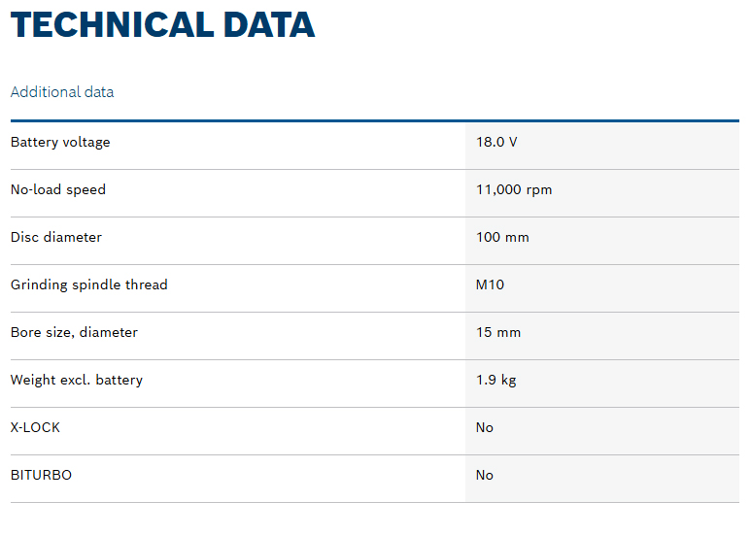Click the X-LOCK row label
The image size is (751, 535).
[x=35, y=428]
